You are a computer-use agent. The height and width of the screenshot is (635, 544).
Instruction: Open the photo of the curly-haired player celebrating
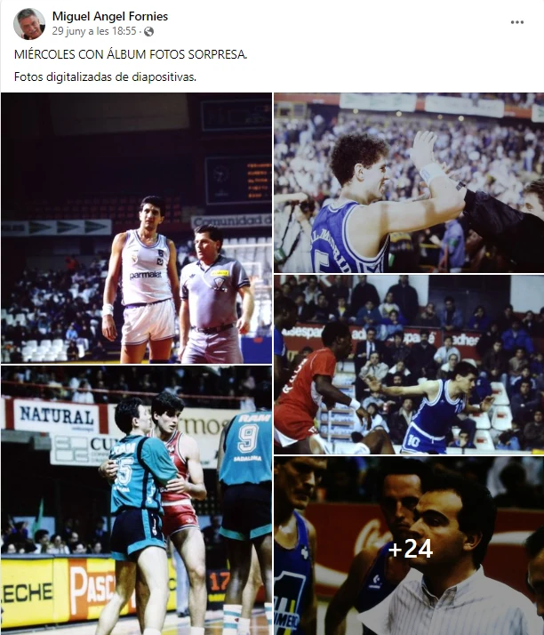tap(409, 182)
